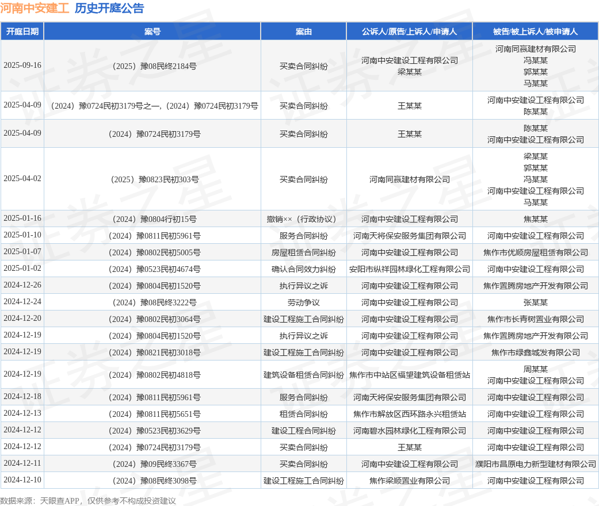Click the 数据来源 天眼查APP footer note
This screenshot has width=599, height=506.
click(88, 501)
